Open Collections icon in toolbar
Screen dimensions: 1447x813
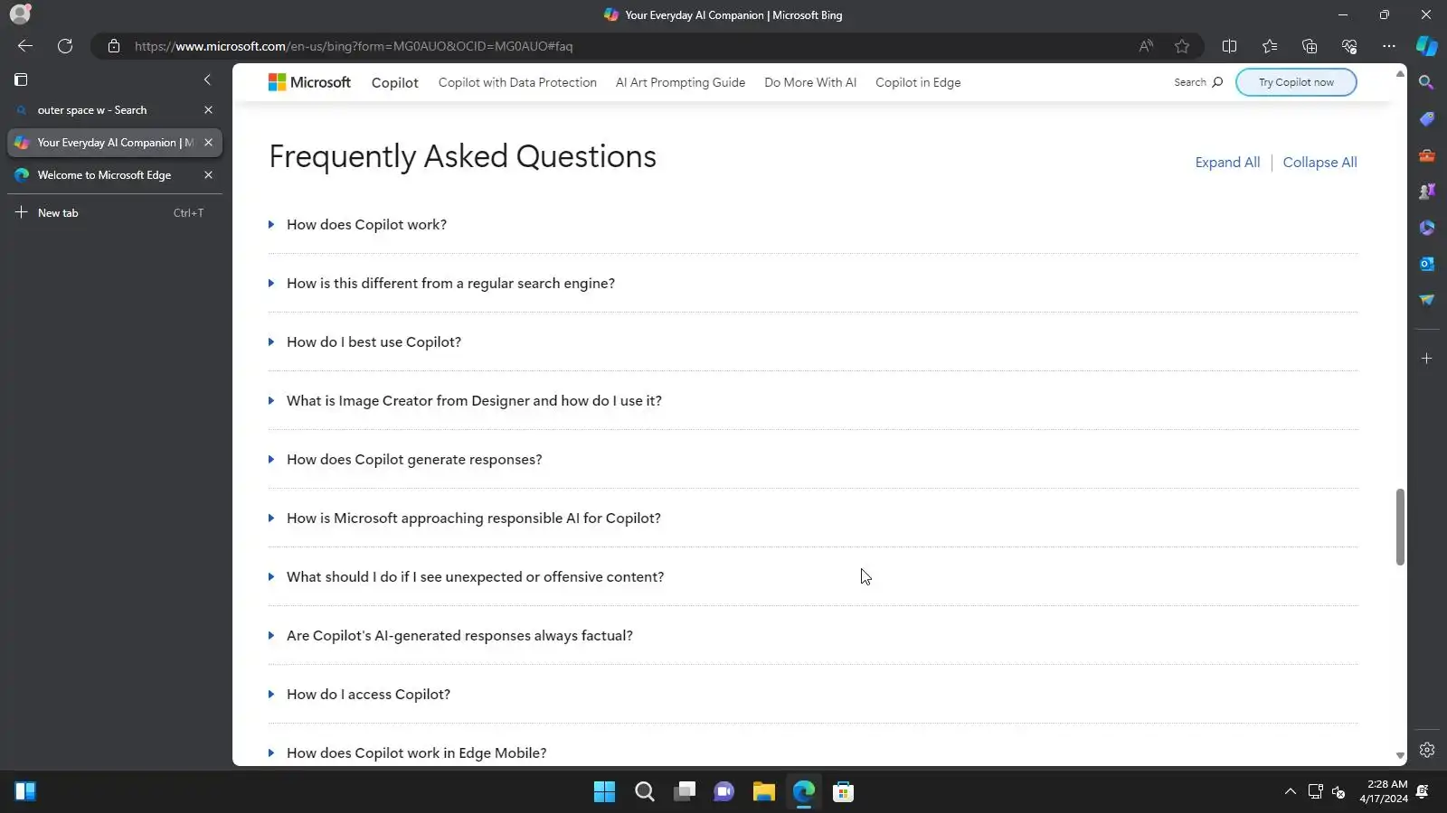pyautogui.click(x=1310, y=46)
